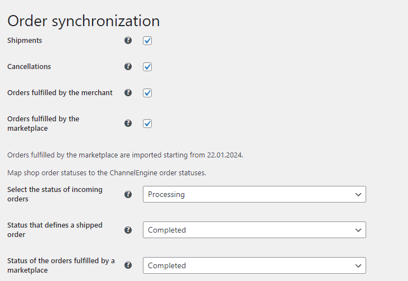Image resolution: width=408 pixels, height=281 pixels.
Task: Expand the shipped order status dropdown
Action: (254, 230)
